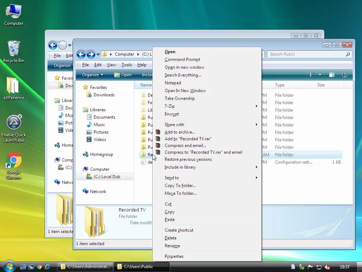The height and width of the screenshot is (272, 362).
Task: Click Configuration sett... type cell
Action: tap(293, 162)
